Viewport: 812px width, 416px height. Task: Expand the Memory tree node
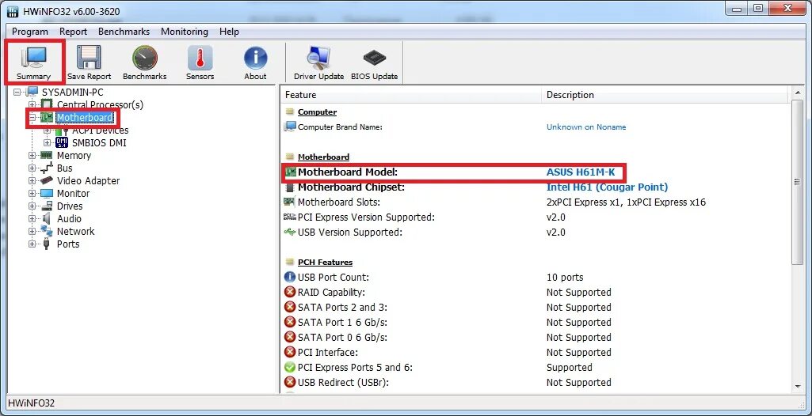click(x=32, y=155)
